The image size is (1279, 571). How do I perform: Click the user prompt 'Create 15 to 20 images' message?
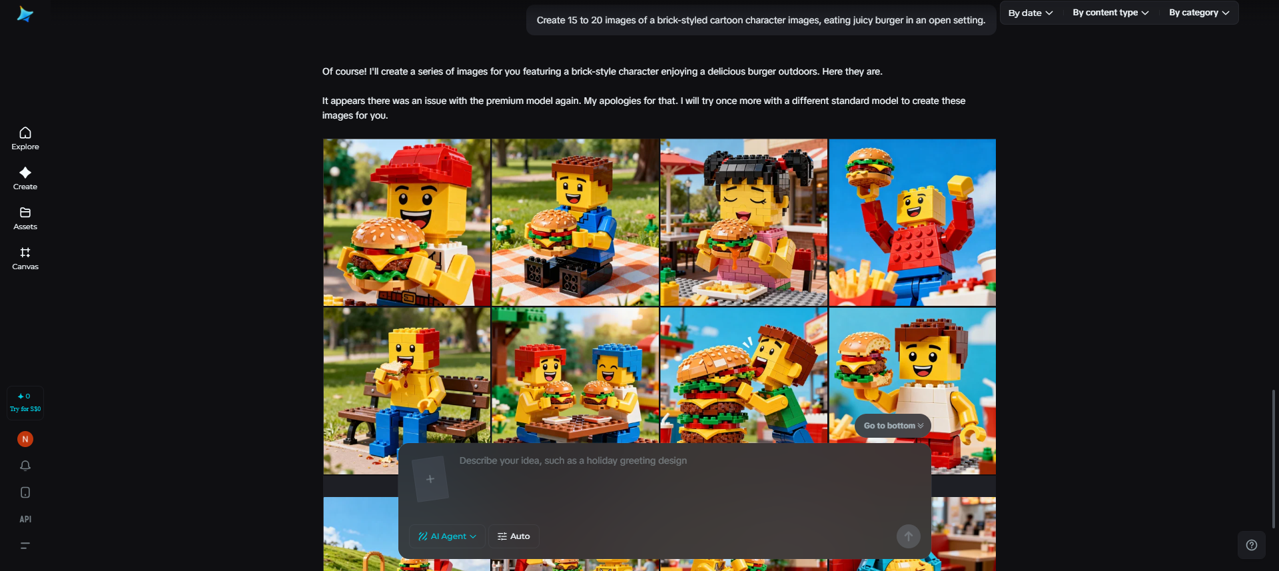pyautogui.click(x=761, y=21)
